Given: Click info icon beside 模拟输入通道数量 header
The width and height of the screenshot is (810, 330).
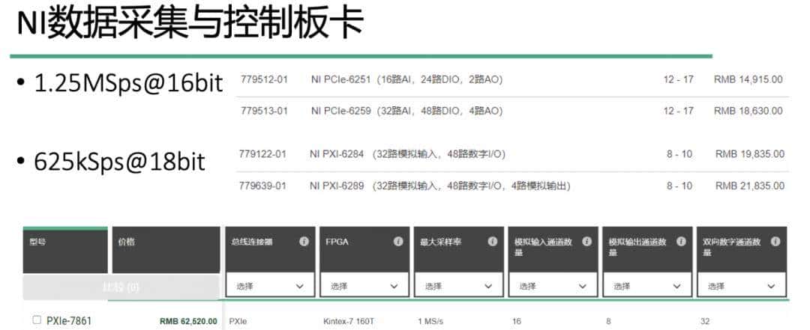Looking at the screenshot, I should click(586, 241).
